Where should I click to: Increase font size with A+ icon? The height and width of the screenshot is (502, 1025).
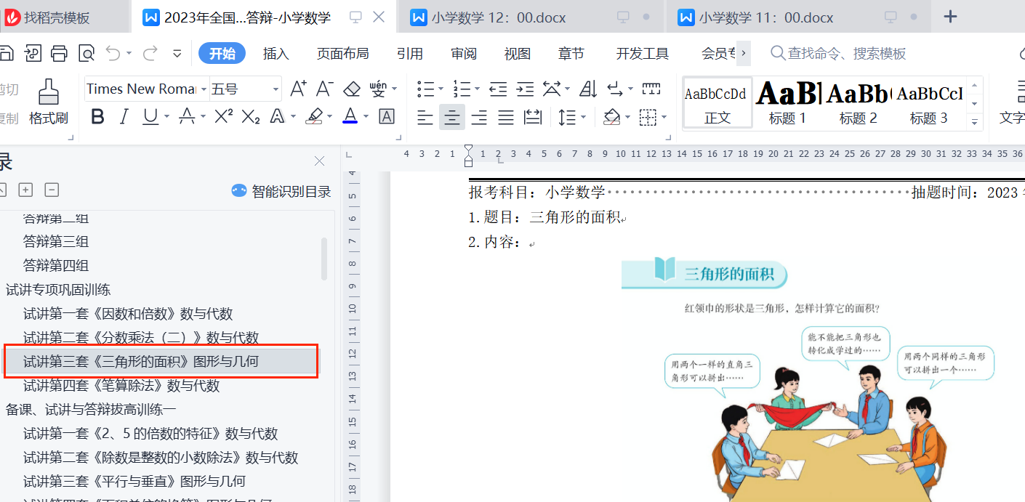point(298,89)
